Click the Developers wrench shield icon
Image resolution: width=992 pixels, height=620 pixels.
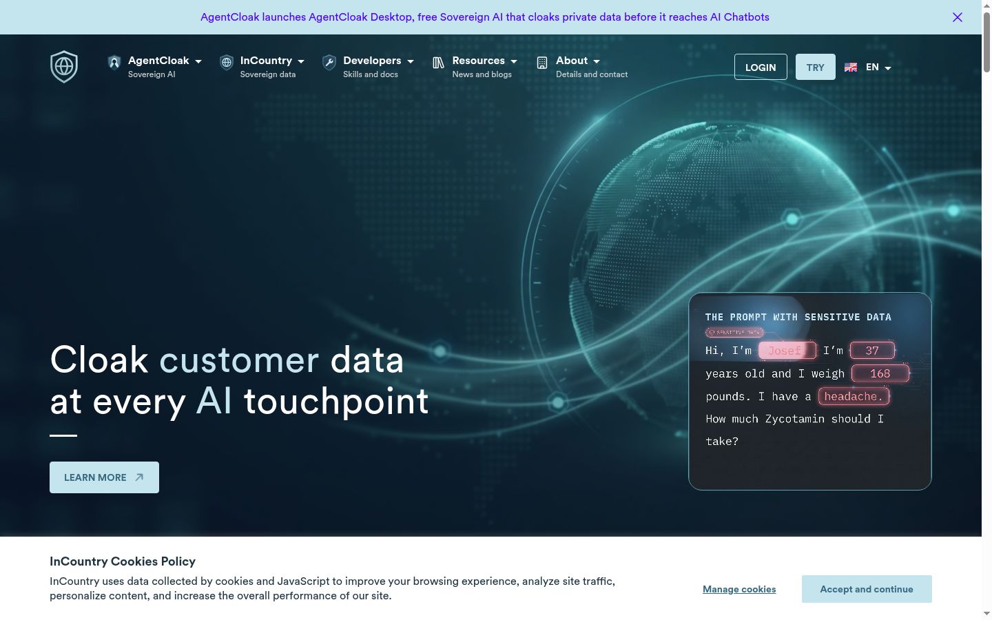[x=329, y=63]
